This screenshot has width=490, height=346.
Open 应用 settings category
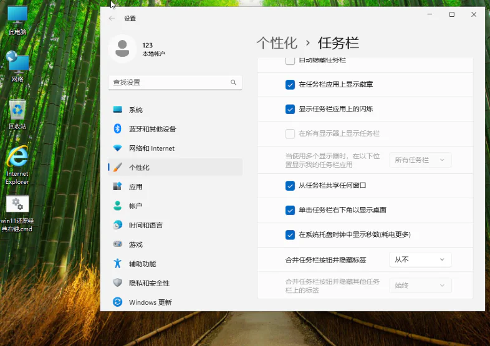[x=175, y=186]
